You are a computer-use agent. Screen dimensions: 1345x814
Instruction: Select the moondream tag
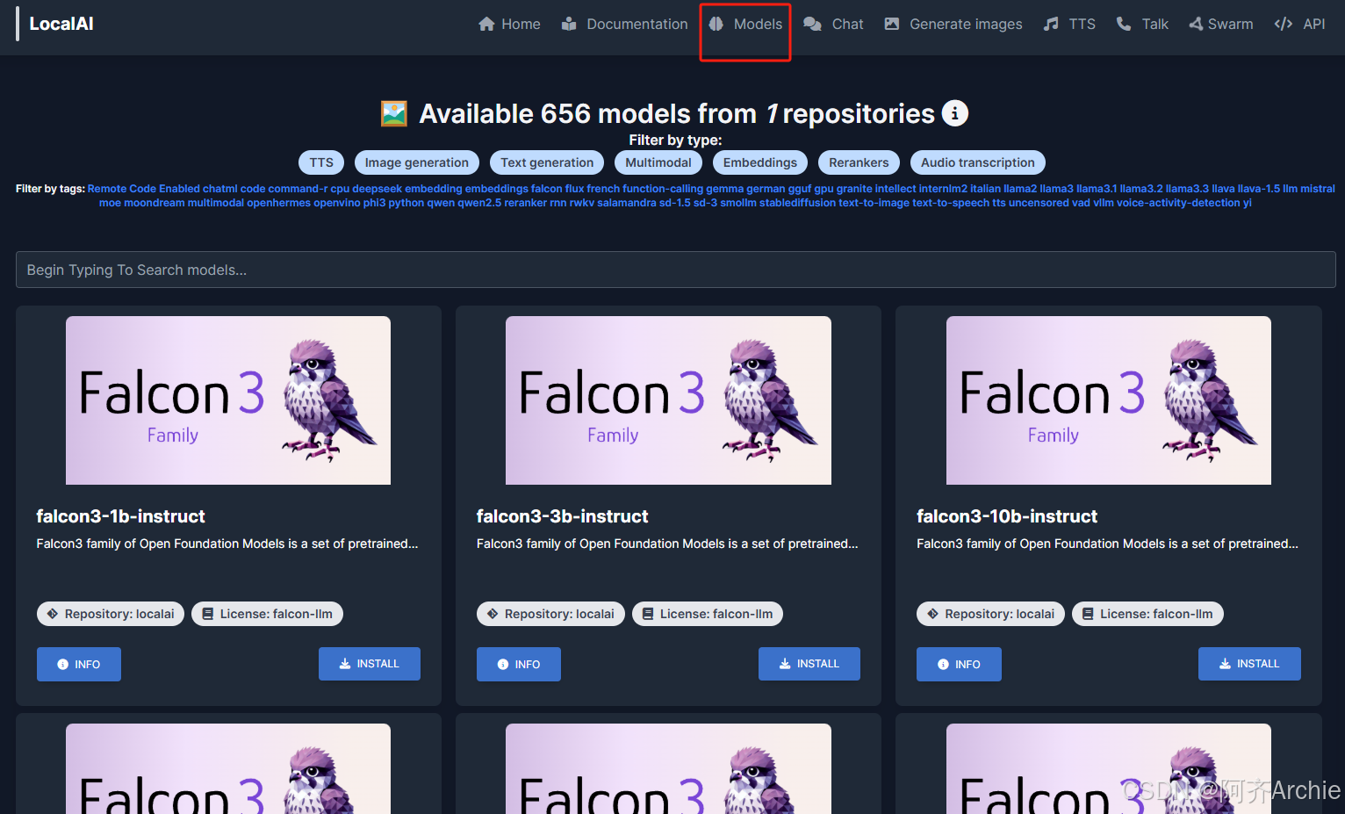coord(155,203)
